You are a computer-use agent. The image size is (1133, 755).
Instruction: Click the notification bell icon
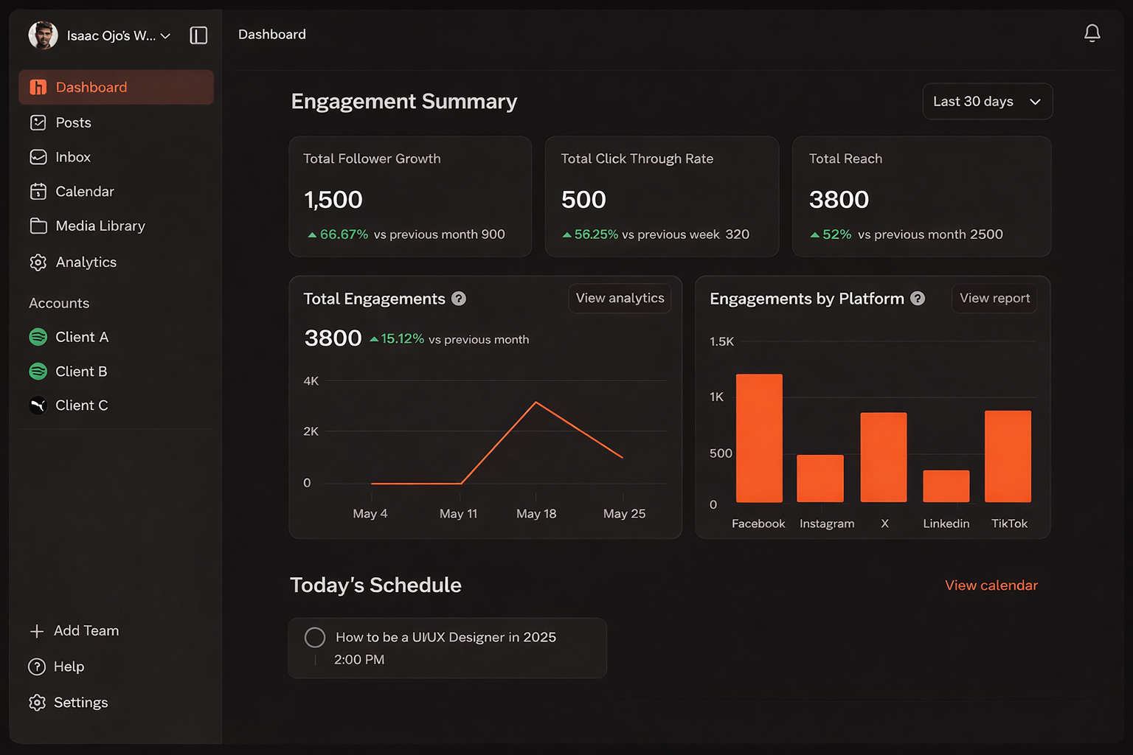click(1092, 33)
